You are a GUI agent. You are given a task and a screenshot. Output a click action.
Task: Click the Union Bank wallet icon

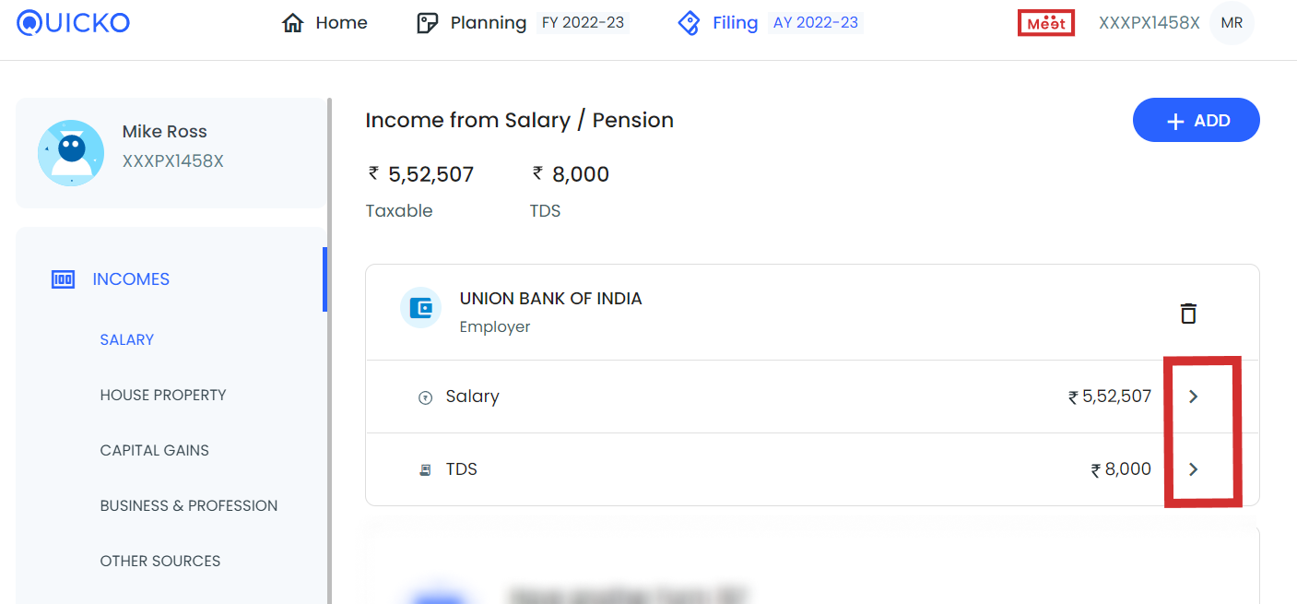pos(421,308)
